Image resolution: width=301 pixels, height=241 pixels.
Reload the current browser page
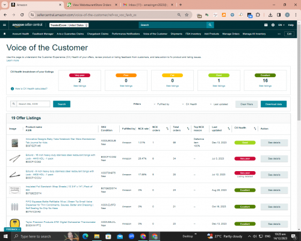22,15
